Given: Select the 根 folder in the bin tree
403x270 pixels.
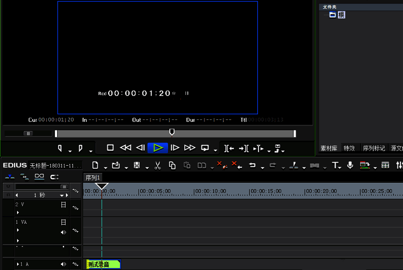Looking at the screenshot, I should [341, 15].
